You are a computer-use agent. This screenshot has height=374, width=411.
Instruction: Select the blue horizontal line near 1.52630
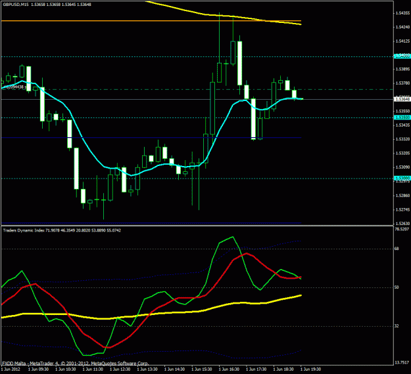pos(151,223)
